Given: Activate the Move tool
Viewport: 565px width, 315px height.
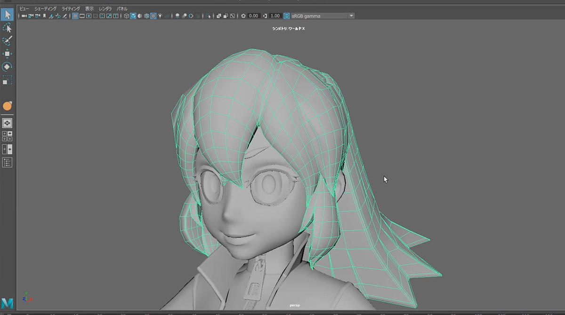Looking at the screenshot, I should [x=7, y=54].
